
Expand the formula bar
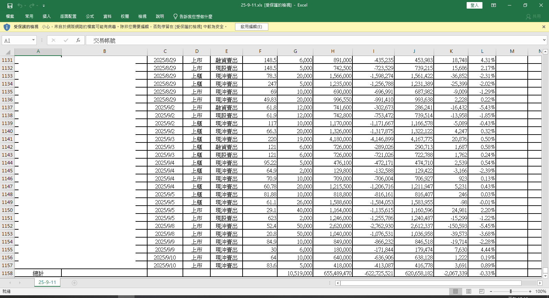[544, 40]
